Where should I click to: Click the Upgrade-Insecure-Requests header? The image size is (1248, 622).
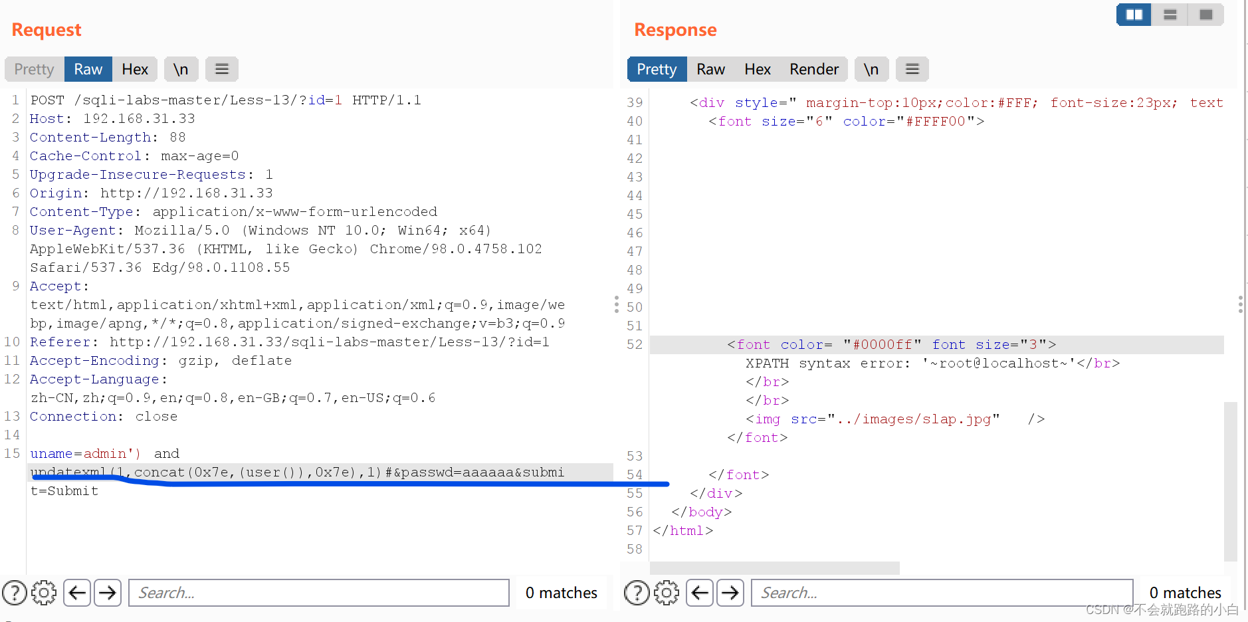152,175
